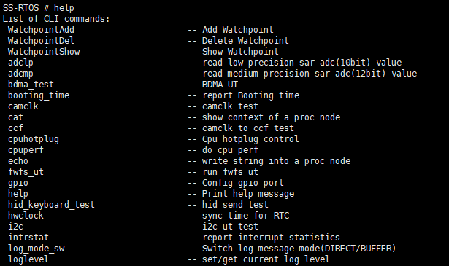The height and width of the screenshot is (266, 449).
Task: Click the intrstat command text
Action: pos(28,238)
